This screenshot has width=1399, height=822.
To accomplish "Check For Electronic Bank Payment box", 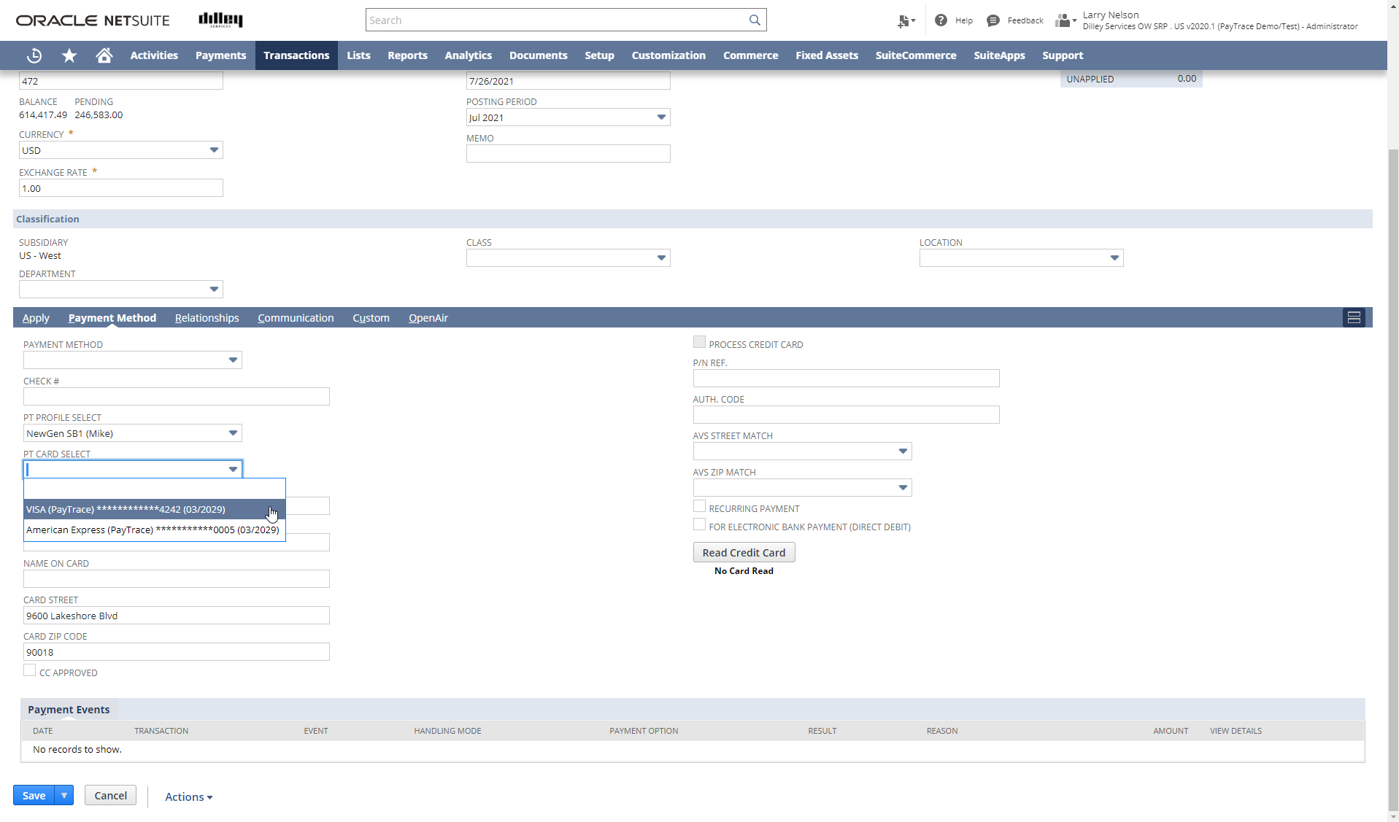I will point(699,524).
